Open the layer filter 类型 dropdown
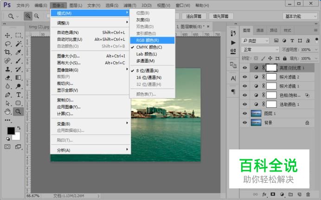321x200 pixels. 255,40
